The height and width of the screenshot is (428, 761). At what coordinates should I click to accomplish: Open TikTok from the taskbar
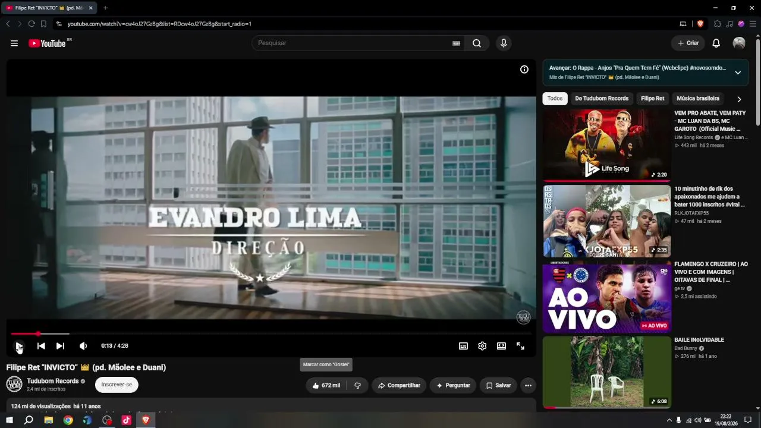point(126,420)
